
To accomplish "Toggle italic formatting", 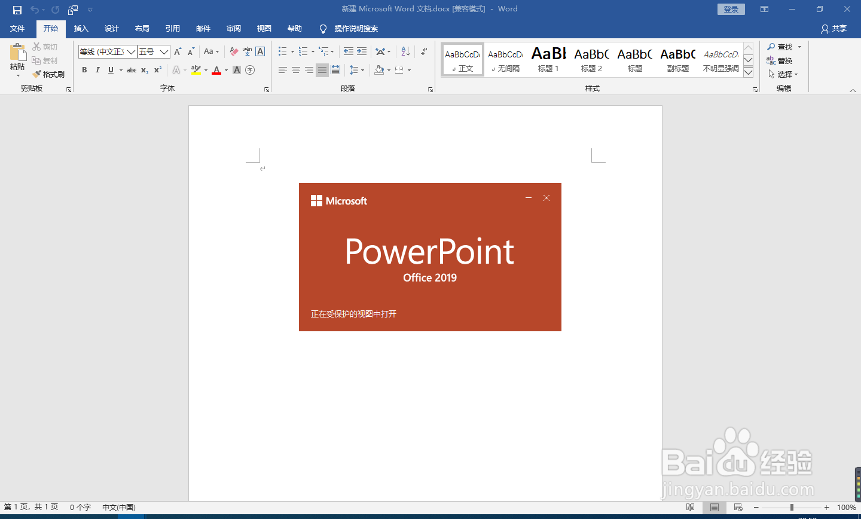I will pyautogui.click(x=97, y=70).
